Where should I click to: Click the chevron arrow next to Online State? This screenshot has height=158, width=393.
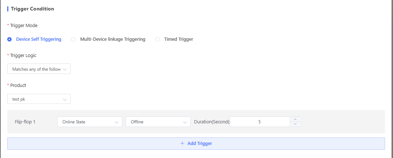click(x=117, y=122)
